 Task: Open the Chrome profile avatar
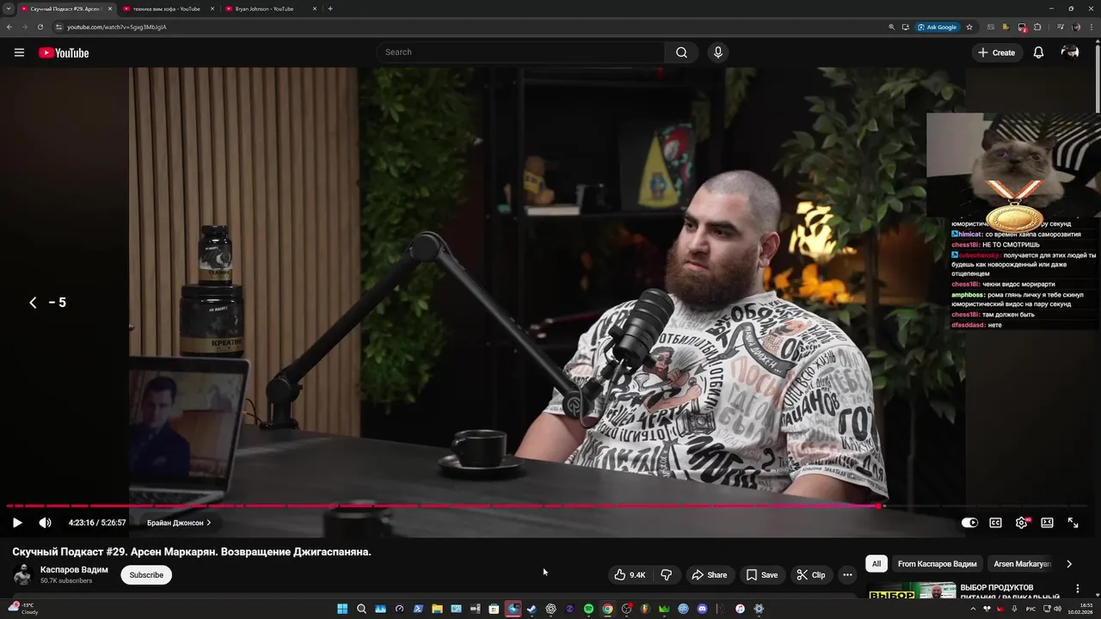pyautogui.click(x=1076, y=27)
